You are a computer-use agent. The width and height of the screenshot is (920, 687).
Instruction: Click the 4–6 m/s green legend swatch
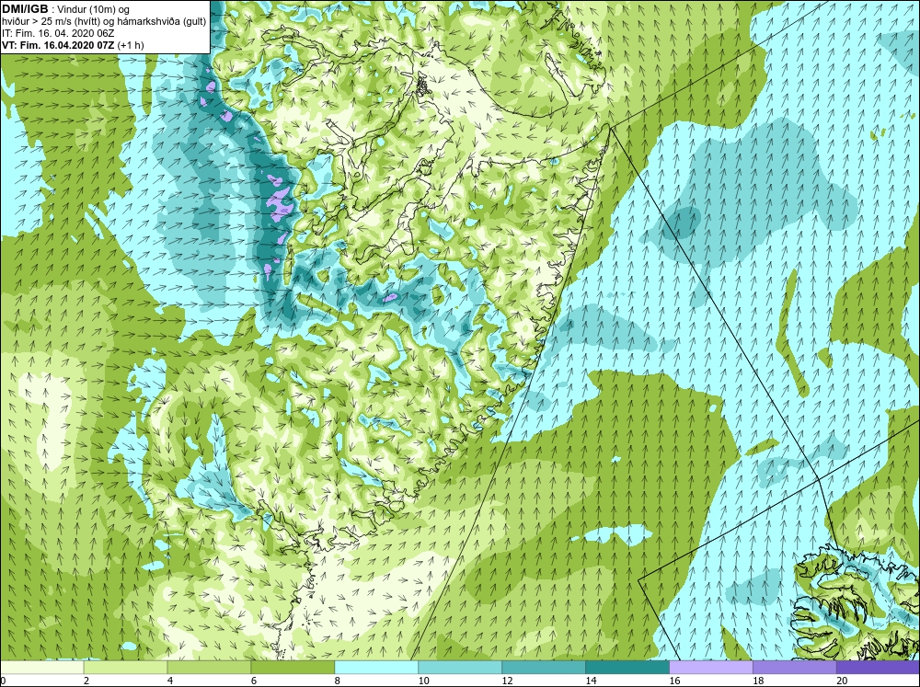pos(209,667)
